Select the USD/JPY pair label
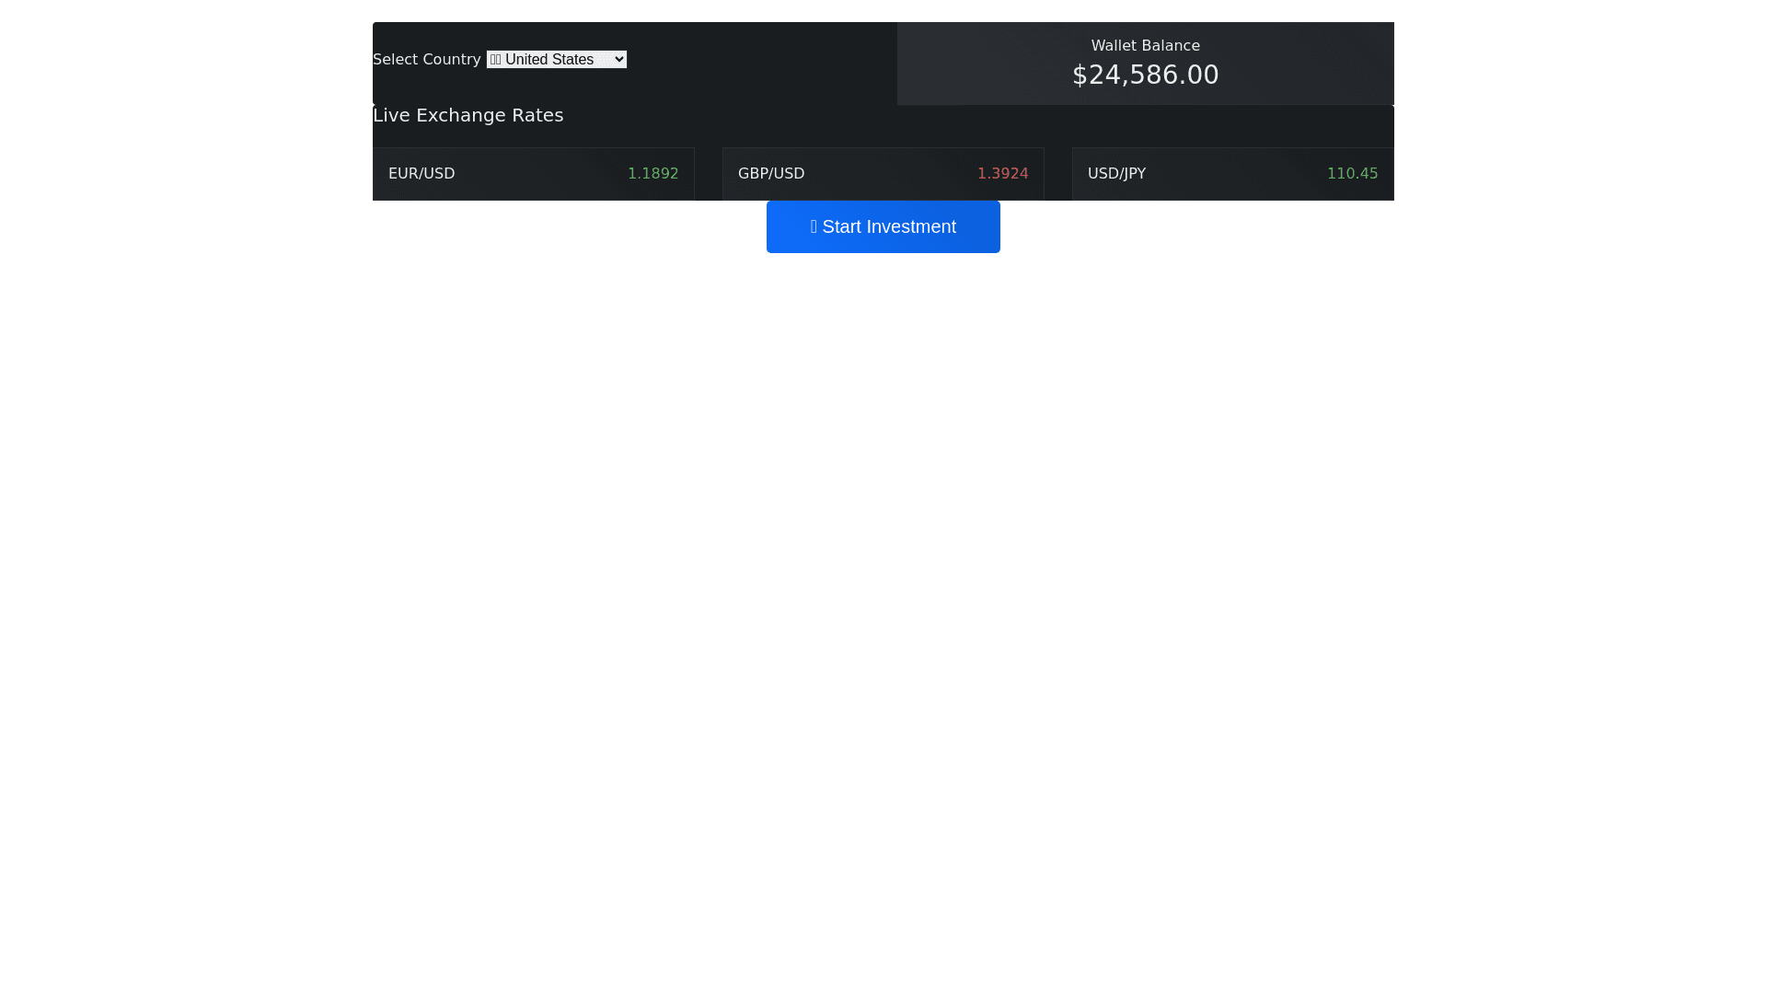1767x994 pixels. point(1116,173)
